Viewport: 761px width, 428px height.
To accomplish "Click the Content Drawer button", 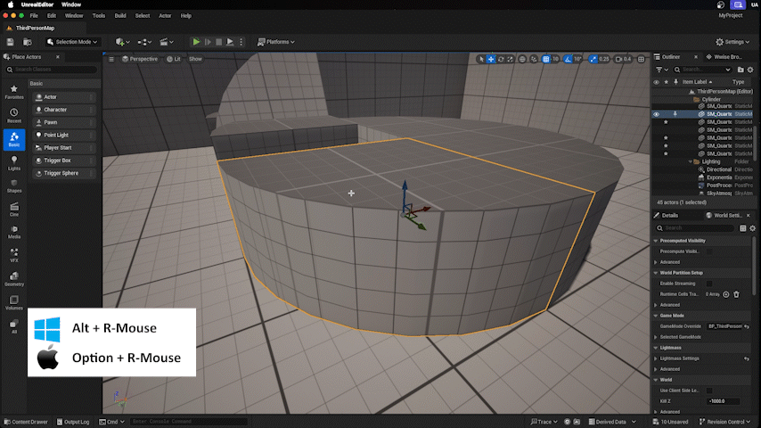I will click(27, 422).
